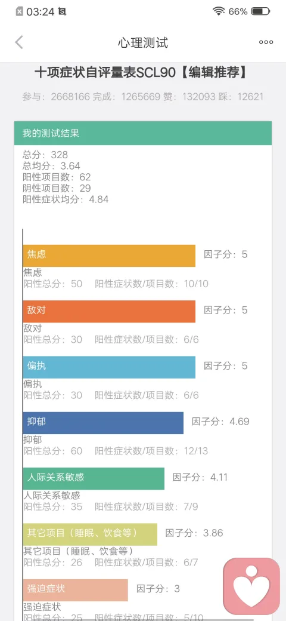Tap the screenshot indicator icon beside the clock
Viewport: 286px width, 621px height.
(x=62, y=12)
